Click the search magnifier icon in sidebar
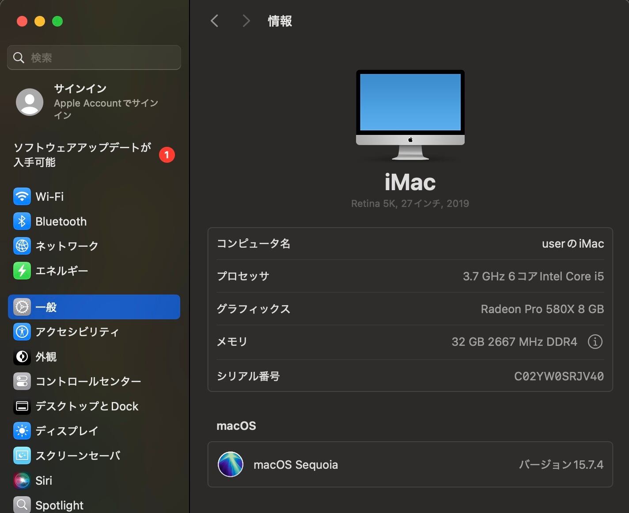 (19, 57)
